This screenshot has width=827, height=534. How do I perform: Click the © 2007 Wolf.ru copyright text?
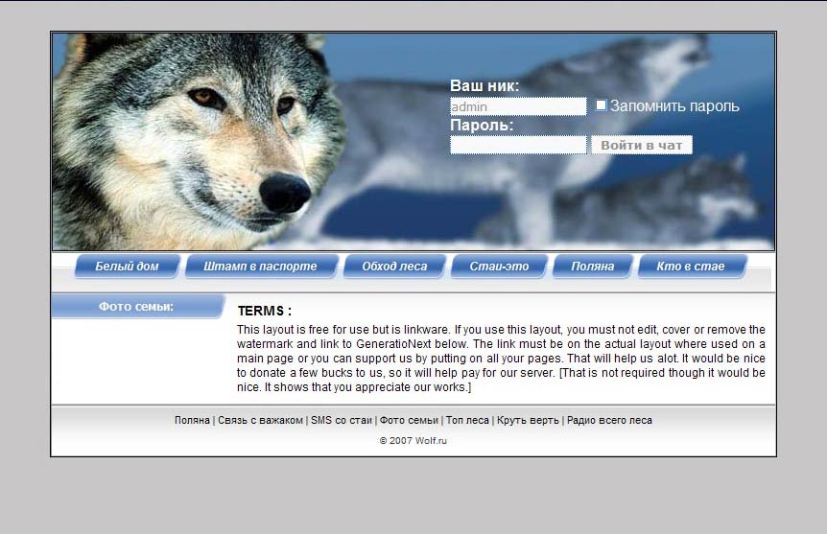[x=413, y=441]
